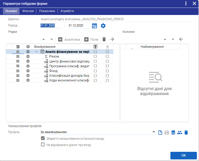Click the trash icon in rows toolbar

point(104,39)
